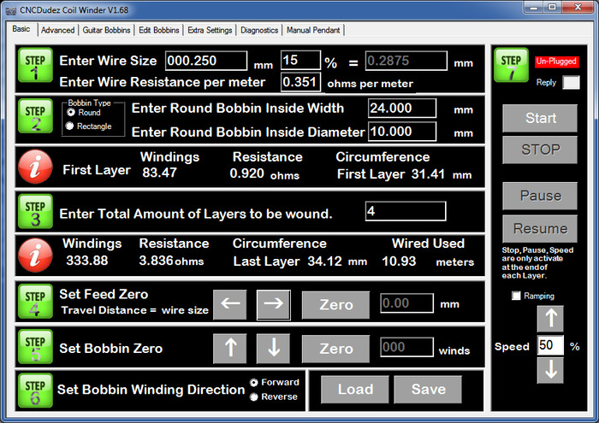The height and width of the screenshot is (423, 599).
Task: Enable the Ramping checkbox
Action: click(516, 296)
